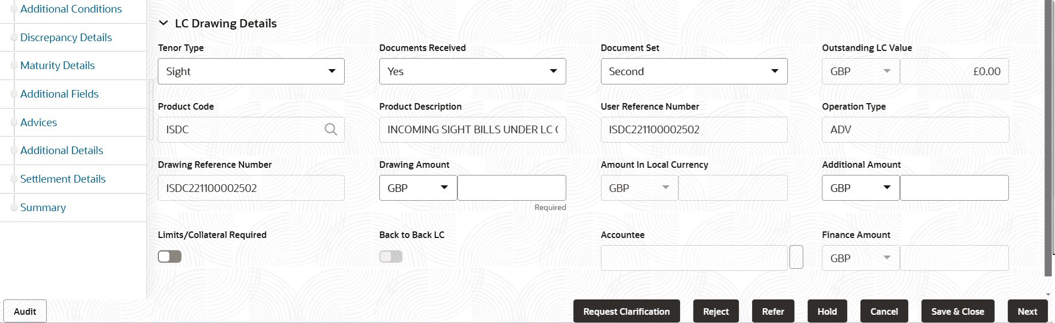Enable the Limits/Collateral Required toggle
This screenshot has height=323, width=1055.
pos(169,256)
